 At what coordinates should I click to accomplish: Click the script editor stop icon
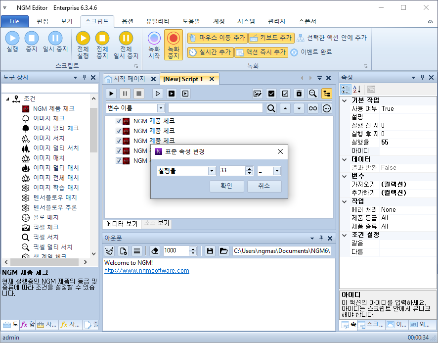click(139, 94)
